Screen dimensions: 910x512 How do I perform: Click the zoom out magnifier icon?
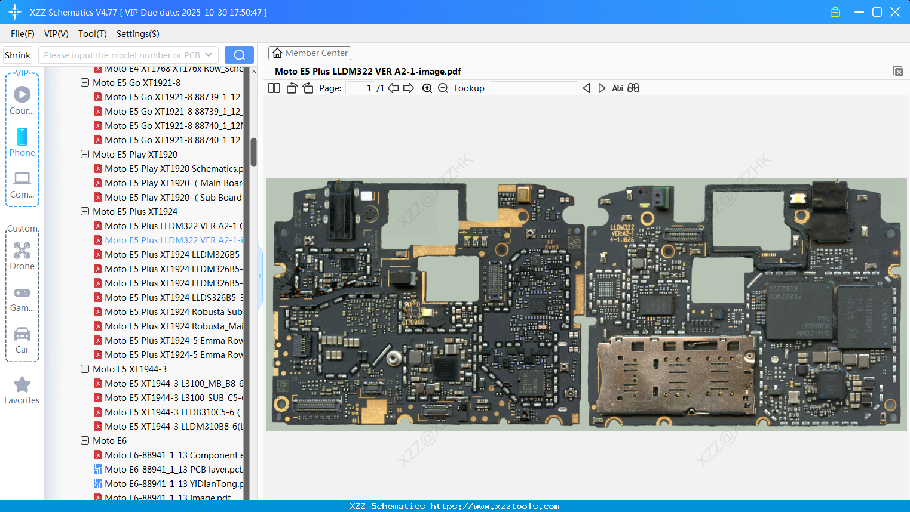click(443, 88)
